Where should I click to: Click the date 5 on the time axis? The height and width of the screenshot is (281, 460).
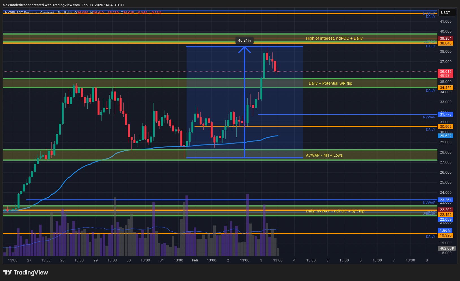coord(327,260)
